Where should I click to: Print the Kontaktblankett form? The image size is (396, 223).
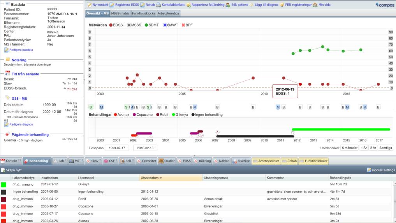pyautogui.click(x=171, y=5)
